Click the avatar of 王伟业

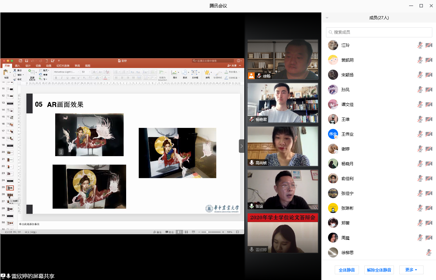[333, 134]
